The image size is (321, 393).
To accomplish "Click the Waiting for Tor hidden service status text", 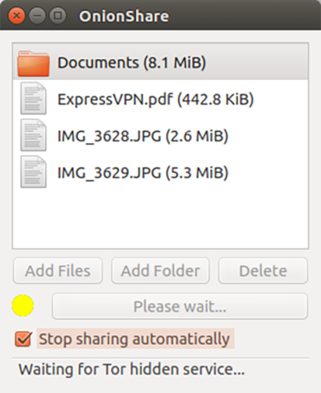I will 131,369.
